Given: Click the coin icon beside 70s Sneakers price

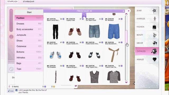Looking at the screenshot, I should click(x=63, y=66).
